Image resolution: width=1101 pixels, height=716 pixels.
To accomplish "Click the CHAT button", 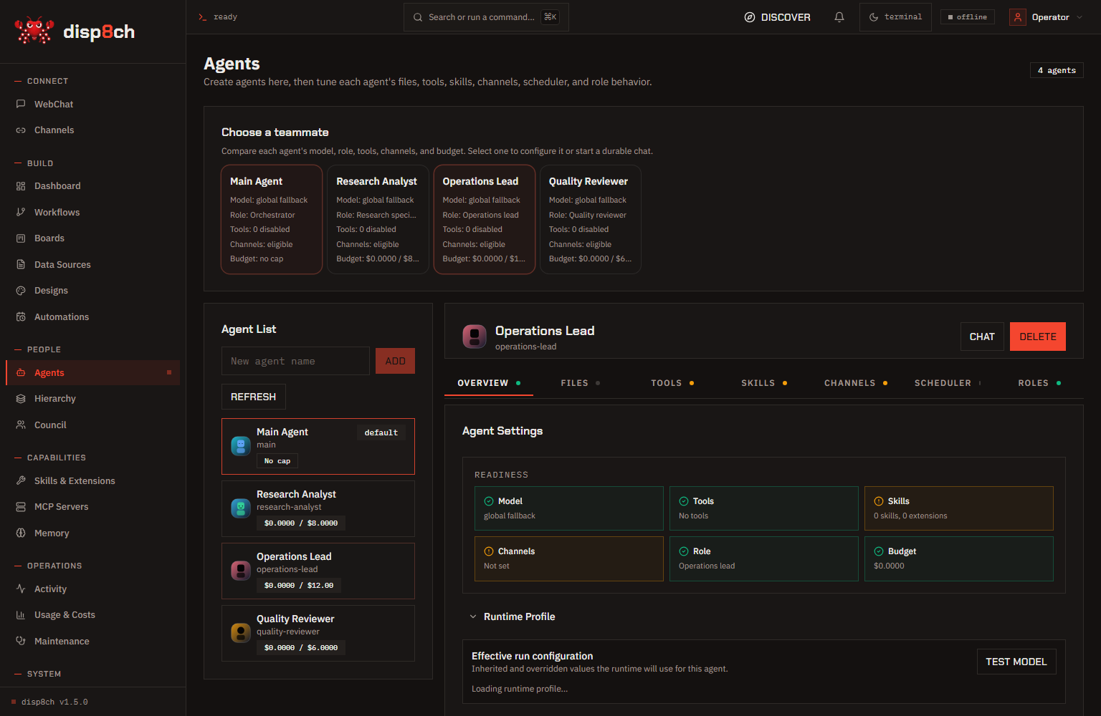I will click(x=982, y=337).
